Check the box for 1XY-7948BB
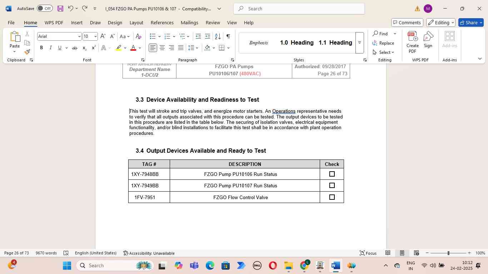The image size is (488, 274). click(x=332, y=174)
